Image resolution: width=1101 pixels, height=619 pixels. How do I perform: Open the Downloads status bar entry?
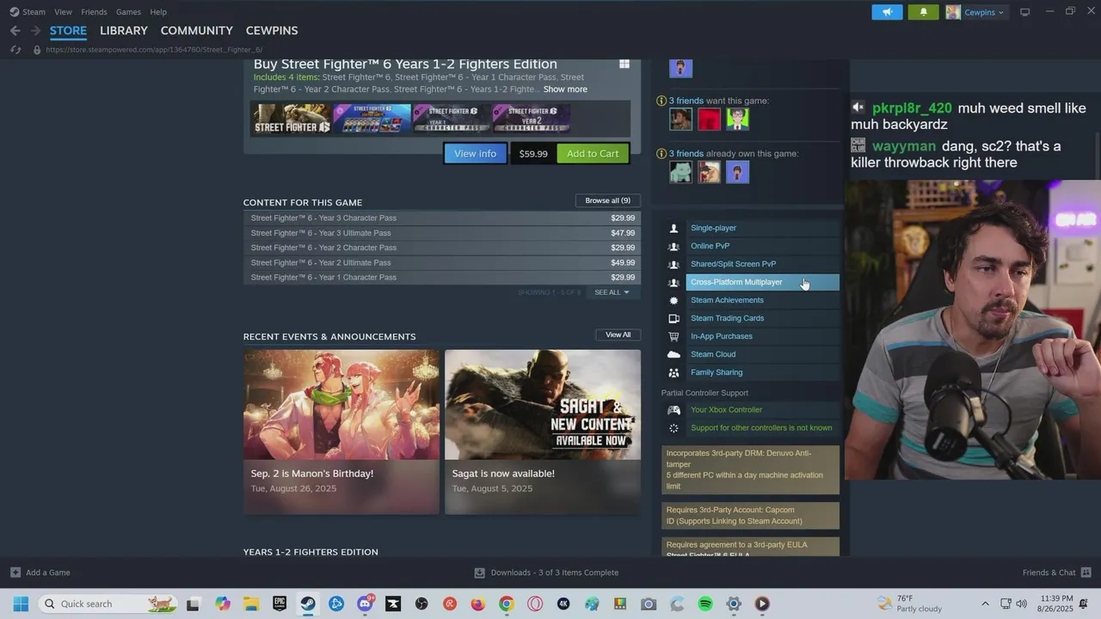point(546,573)
